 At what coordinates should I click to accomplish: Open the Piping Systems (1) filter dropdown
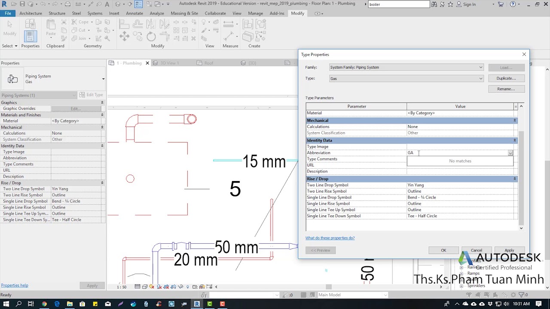pos(74,95)
